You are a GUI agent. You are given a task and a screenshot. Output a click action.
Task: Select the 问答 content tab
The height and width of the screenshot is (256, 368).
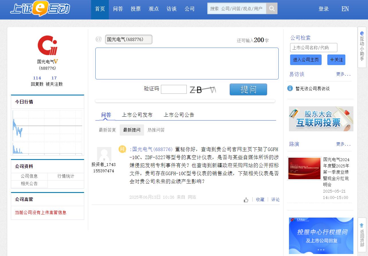click(x=106, y=115)
